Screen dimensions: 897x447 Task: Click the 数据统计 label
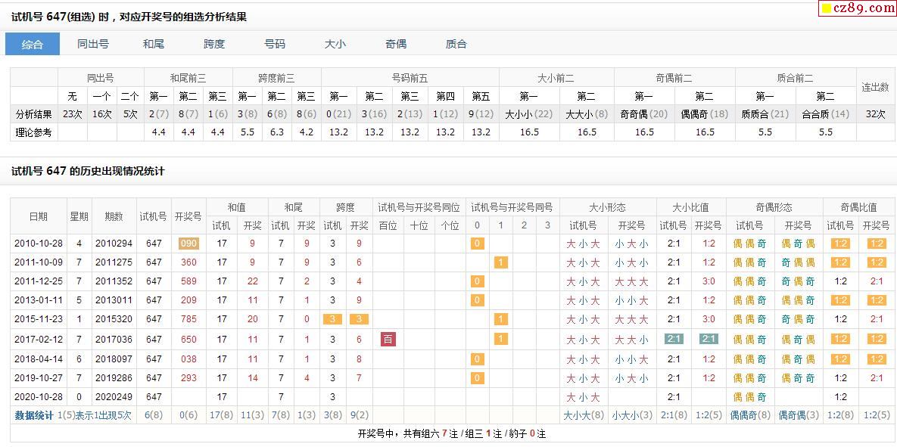[x=34, y=415]
